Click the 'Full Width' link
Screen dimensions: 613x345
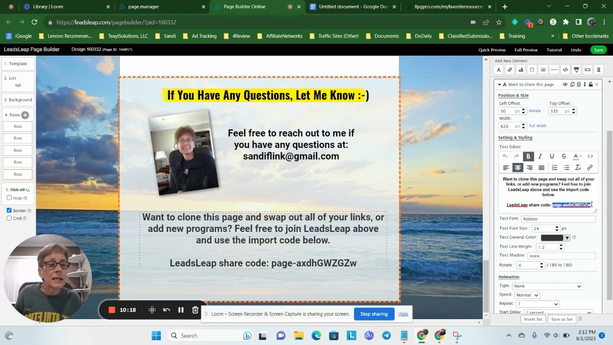click(538, 126)
